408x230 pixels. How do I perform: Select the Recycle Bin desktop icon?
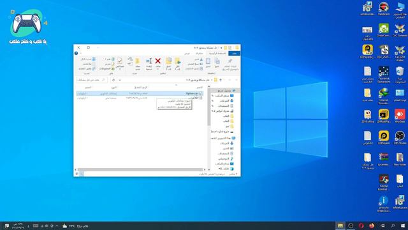[x=400, y=75]
